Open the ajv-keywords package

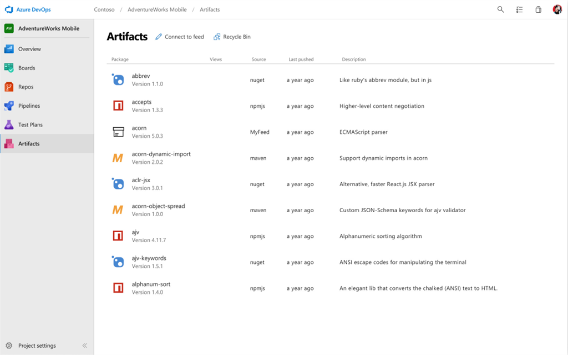point(149,258)
